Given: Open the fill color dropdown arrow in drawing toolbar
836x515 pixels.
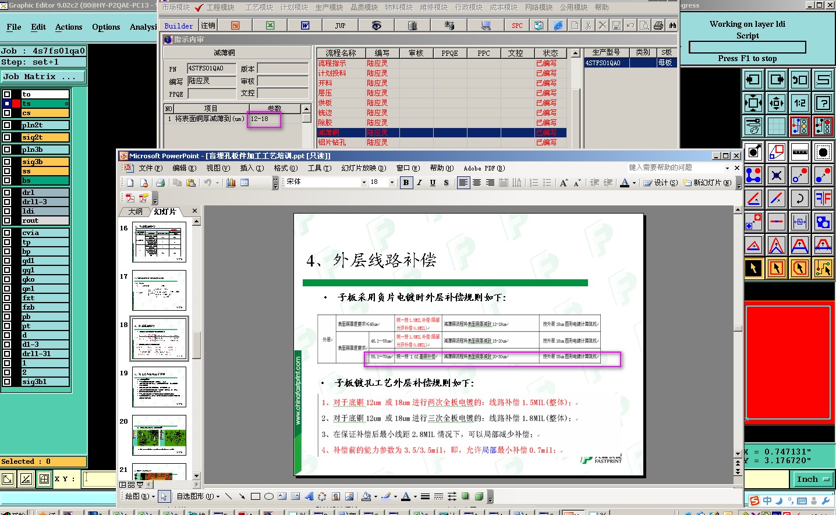Looking at the screenshot, I should [x=376, y=496].
